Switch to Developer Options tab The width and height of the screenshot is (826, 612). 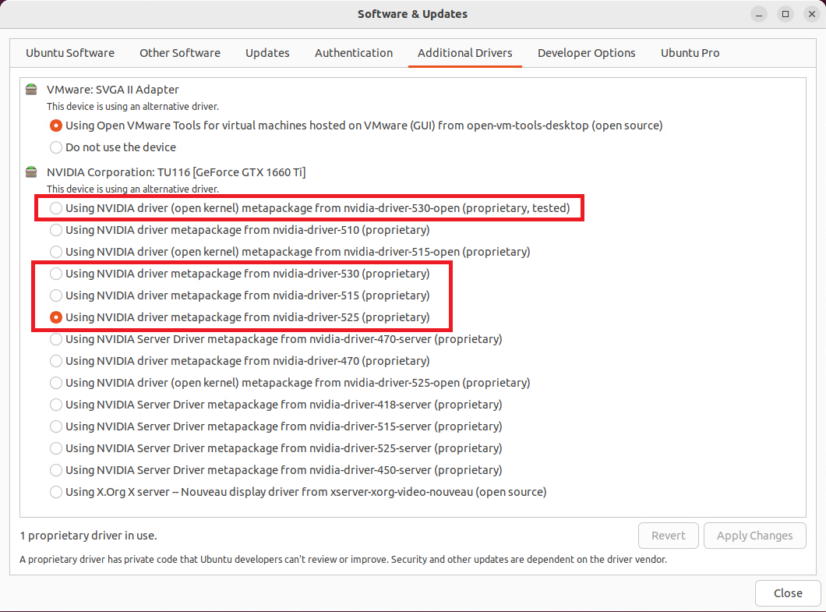pos(586,53)
